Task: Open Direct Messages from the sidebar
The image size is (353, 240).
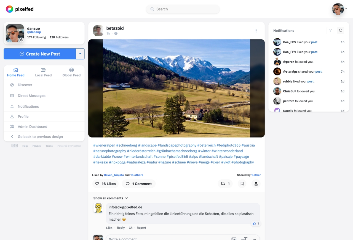Action: click(31, 96)
